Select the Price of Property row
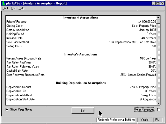 81,22
